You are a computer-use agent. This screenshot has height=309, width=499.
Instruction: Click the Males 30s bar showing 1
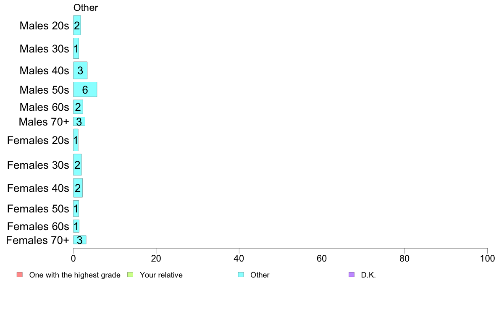click(x=76, y=48)
